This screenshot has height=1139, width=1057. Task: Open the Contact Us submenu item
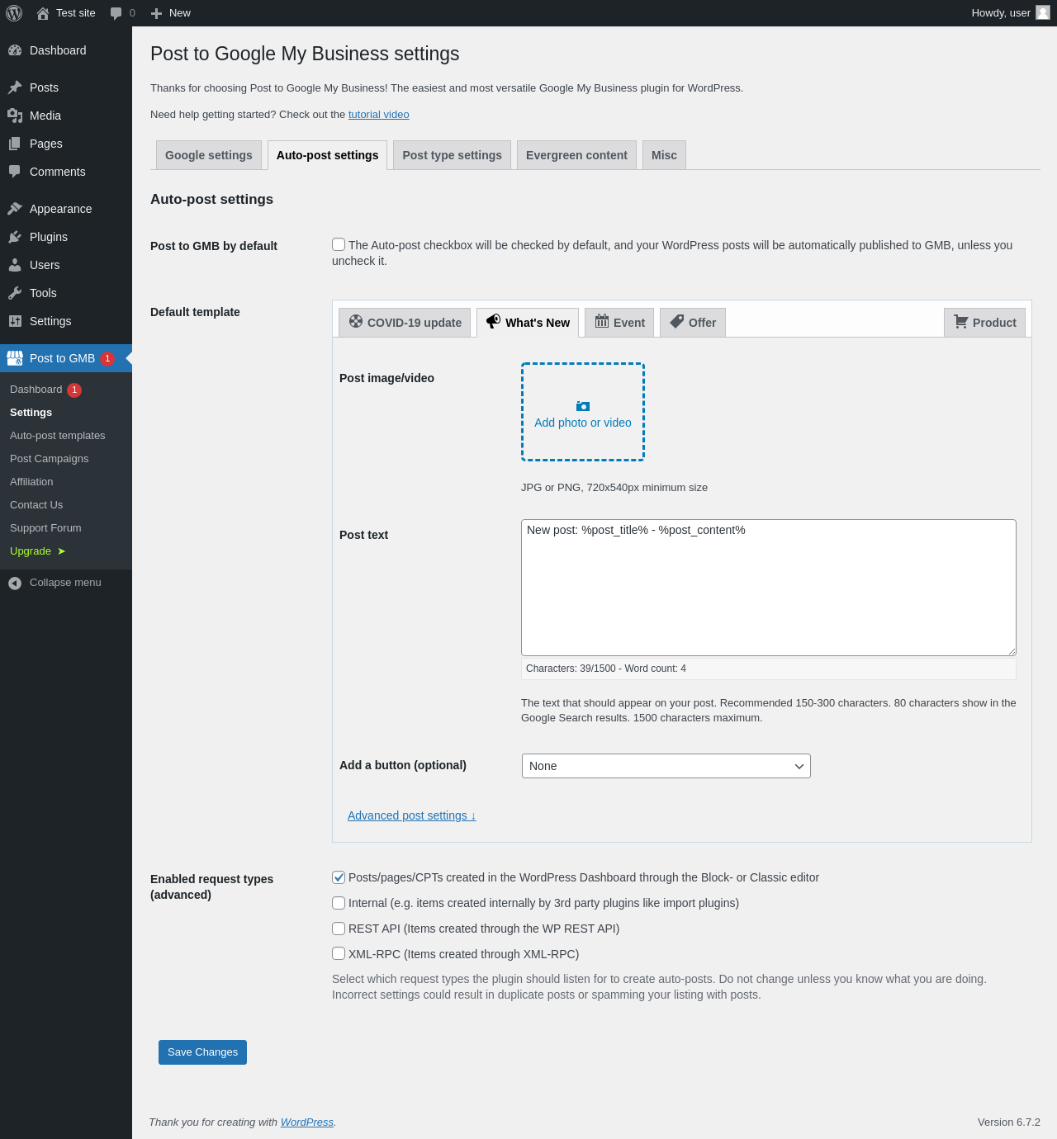tap(36, 505)
